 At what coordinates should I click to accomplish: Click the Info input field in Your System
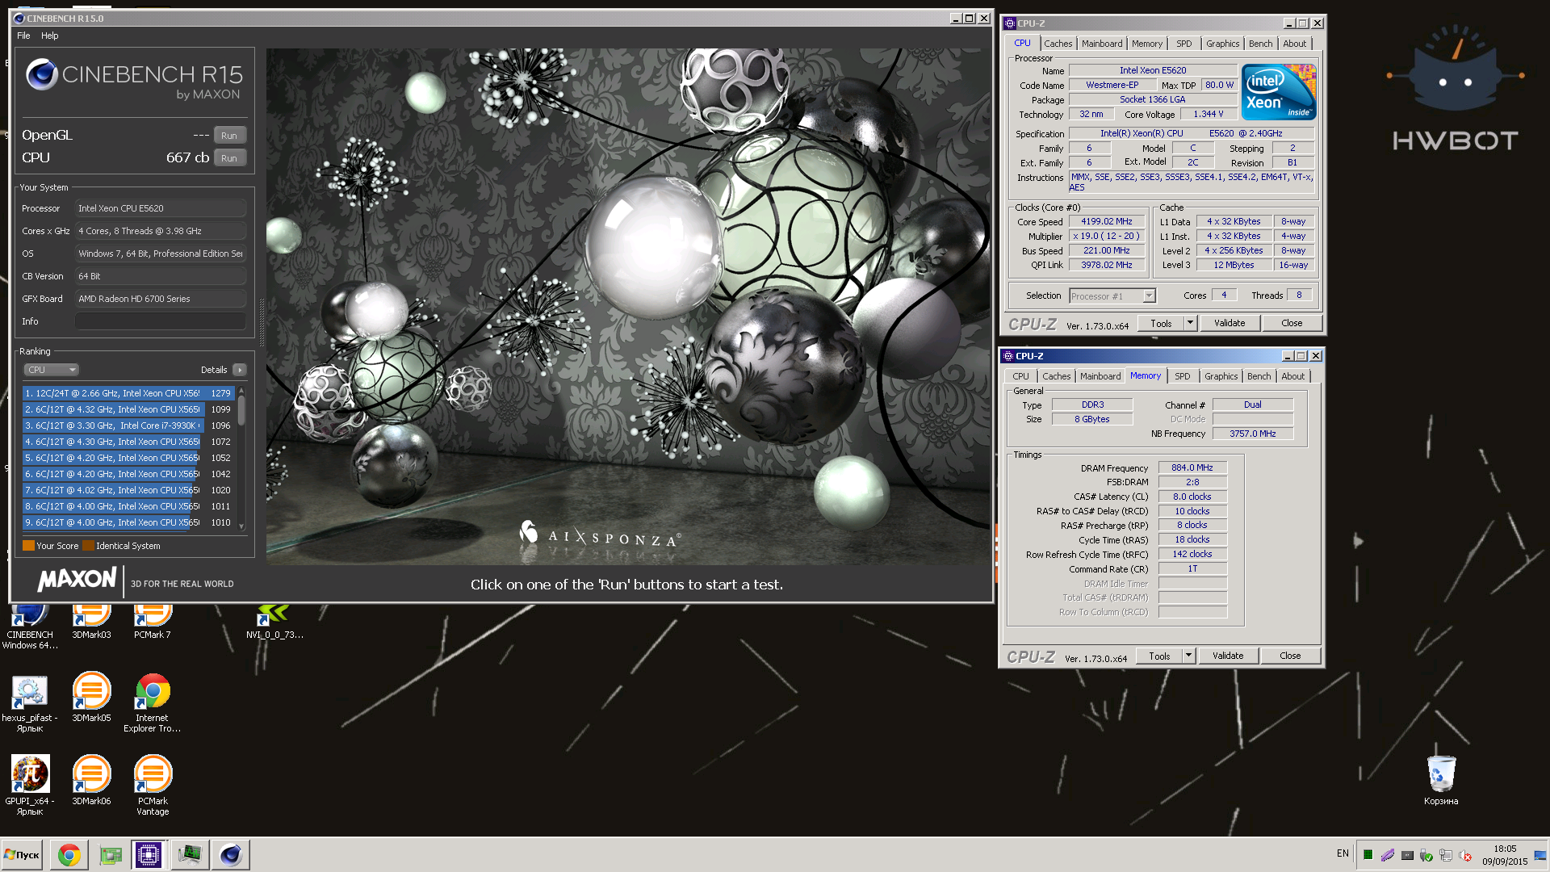click(x=161, y=321)
